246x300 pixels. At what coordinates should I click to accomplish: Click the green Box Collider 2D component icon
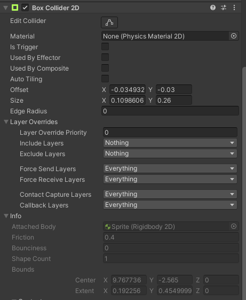point(15,7)
